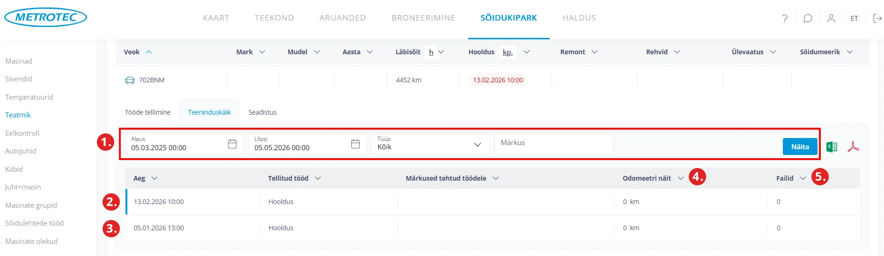
Task: Open calendar picker for Lõpp date
Action: click(355, 144)
